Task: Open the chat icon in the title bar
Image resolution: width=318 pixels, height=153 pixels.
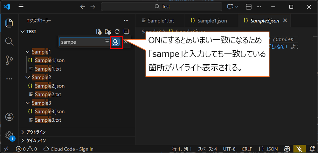Action: tap(230, 7)
